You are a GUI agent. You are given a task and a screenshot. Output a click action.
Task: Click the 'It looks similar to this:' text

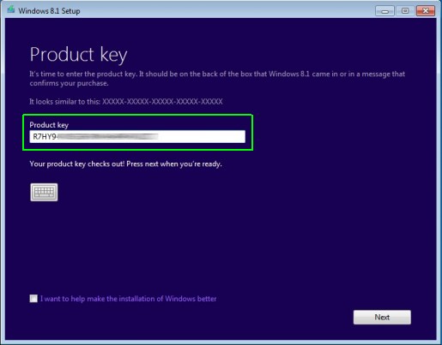(x=65, y=102)
